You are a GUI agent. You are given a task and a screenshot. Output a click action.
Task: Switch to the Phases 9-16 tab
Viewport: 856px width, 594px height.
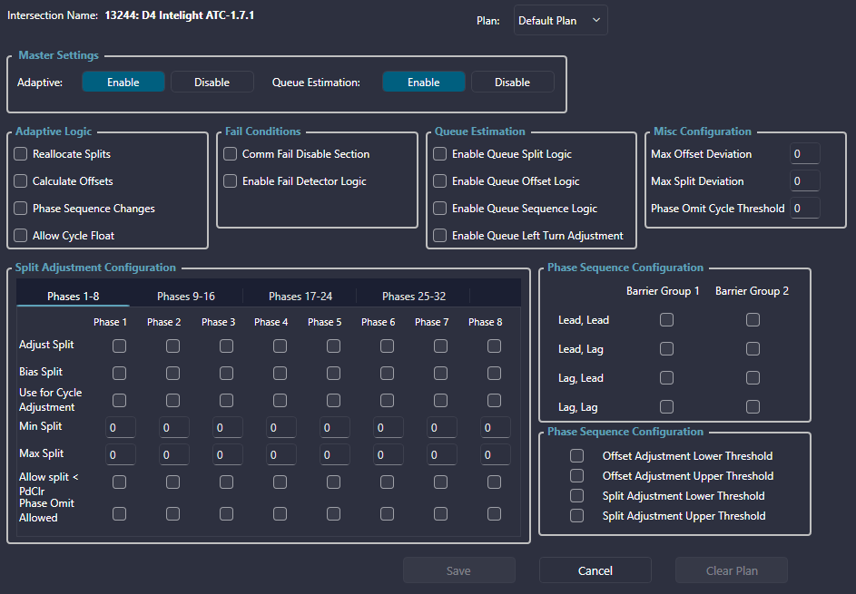(x=185, y=297)
